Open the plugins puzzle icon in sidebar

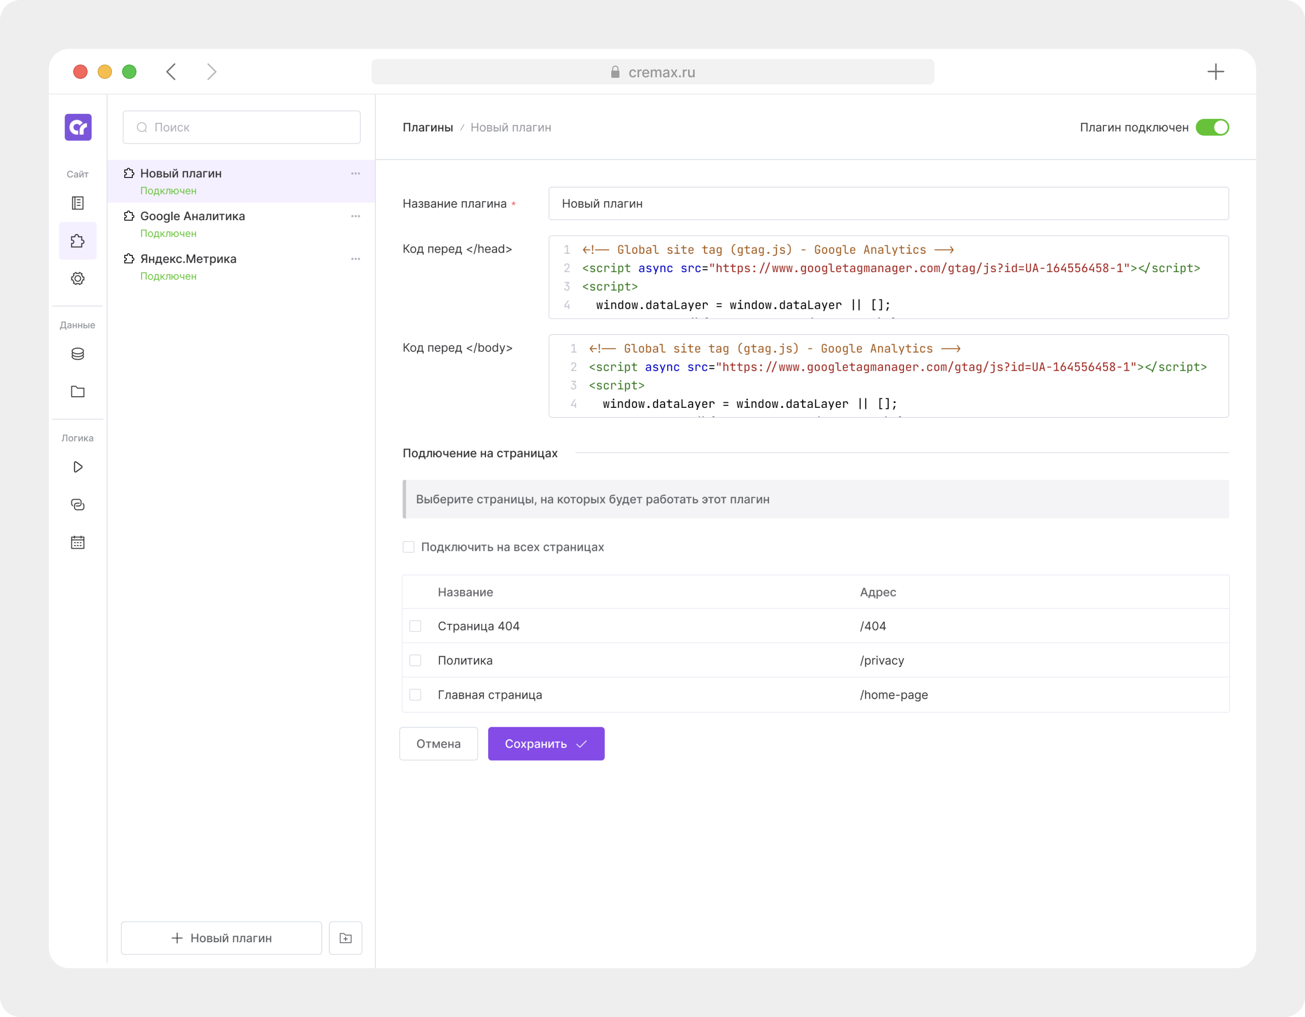coord(78,241)
